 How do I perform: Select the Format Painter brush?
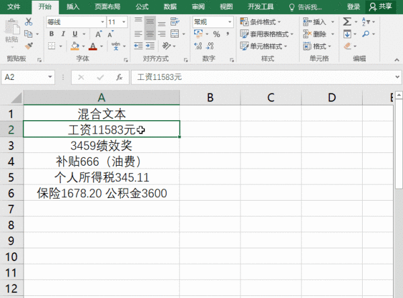pyautogui.click(x=28, y=46)
